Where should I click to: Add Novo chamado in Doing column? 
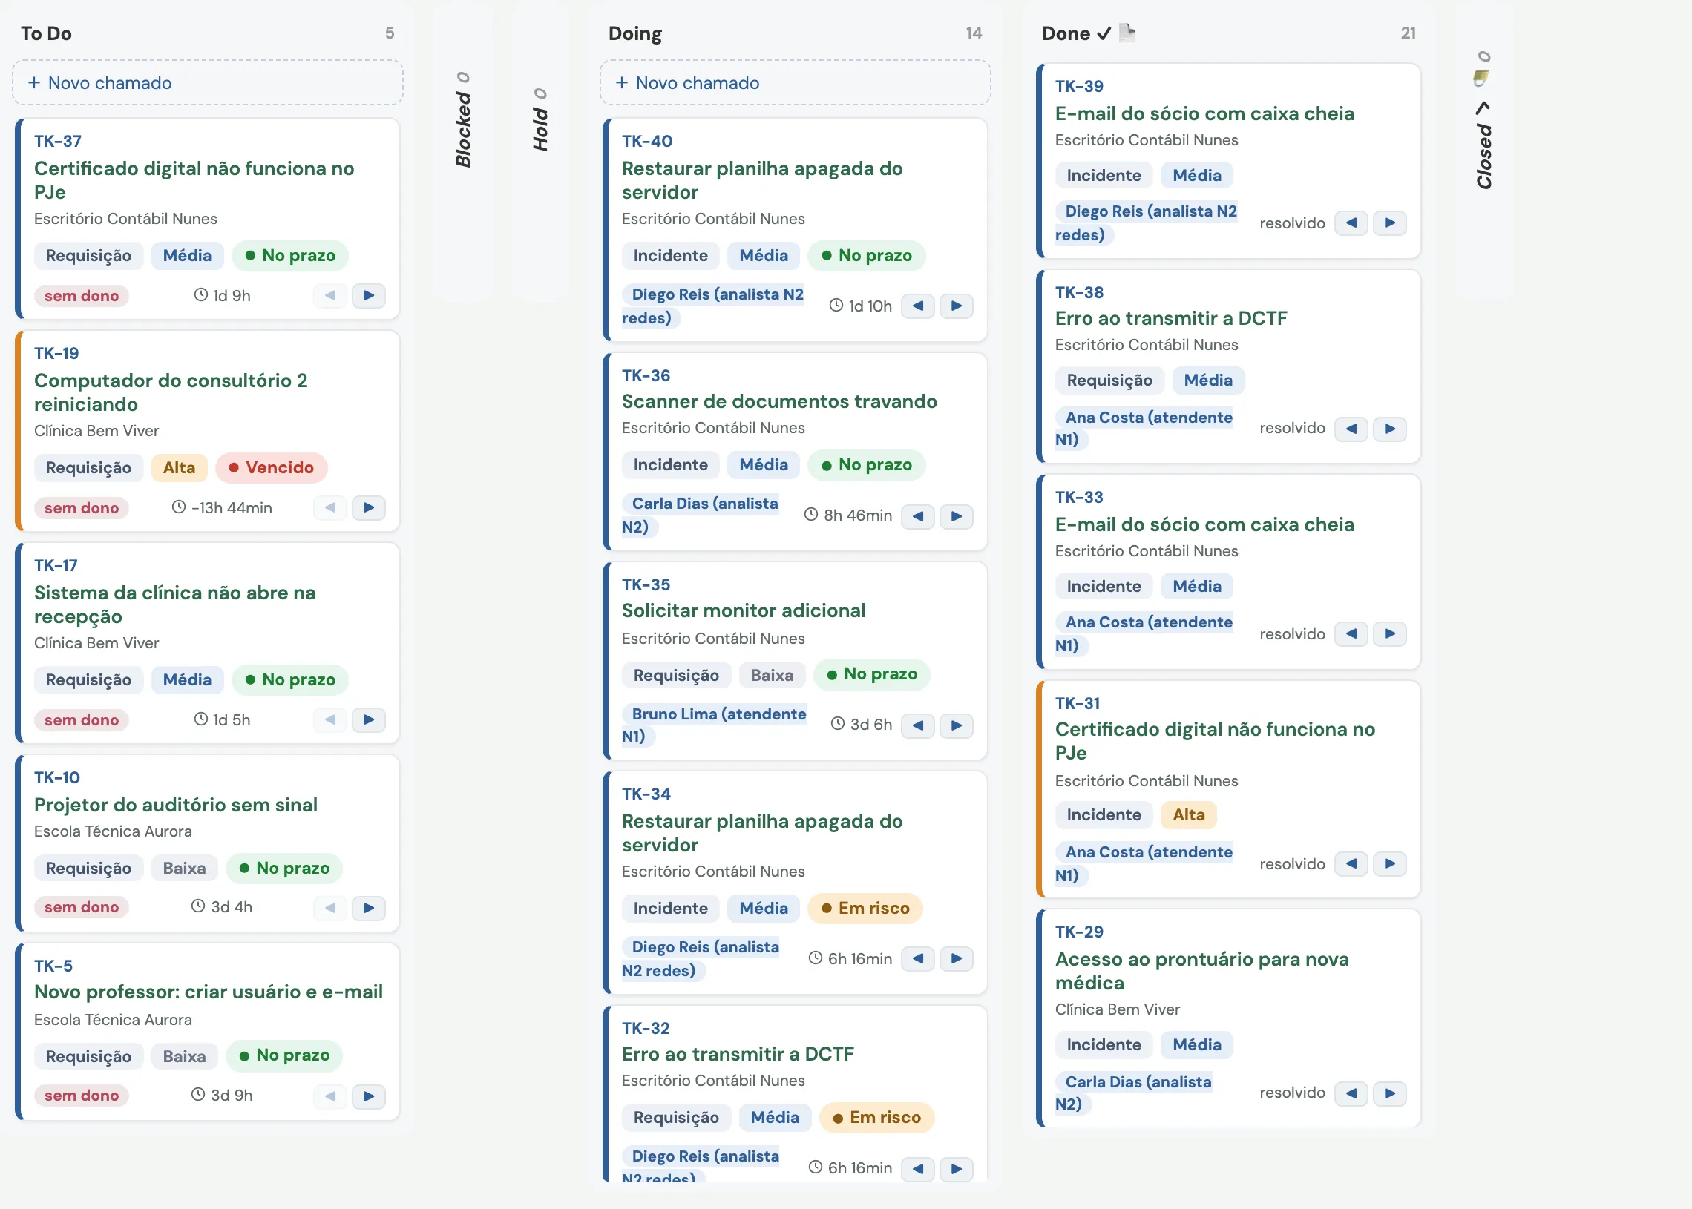click(x=796, y=82)
